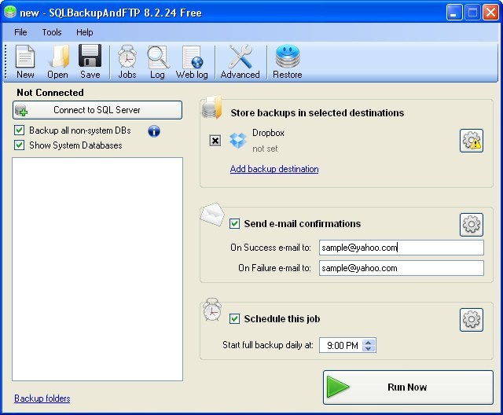
Task: Open Advanced tools settings icon
Action: [x=240, y=61]
